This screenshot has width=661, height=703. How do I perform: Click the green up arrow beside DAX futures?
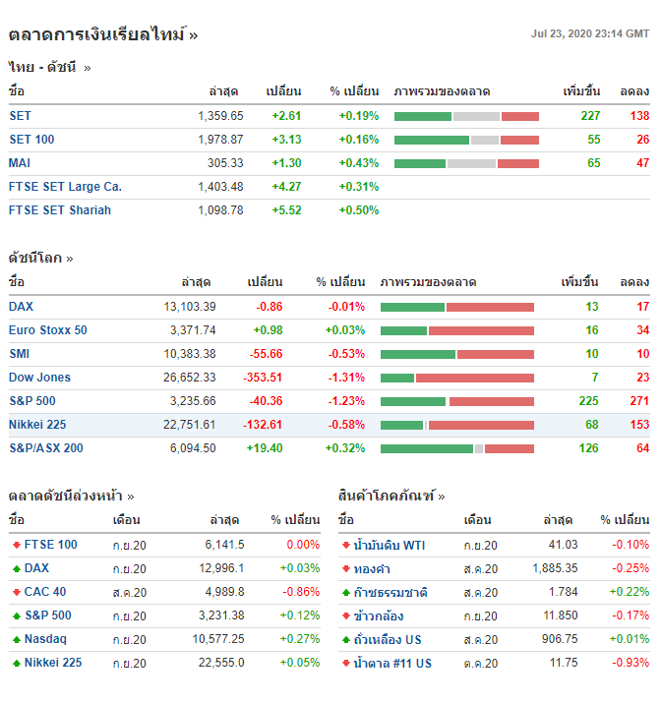click(16, 568)
